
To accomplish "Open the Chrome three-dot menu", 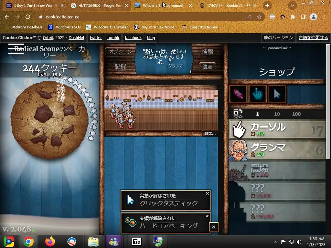I will coord(324,17).
